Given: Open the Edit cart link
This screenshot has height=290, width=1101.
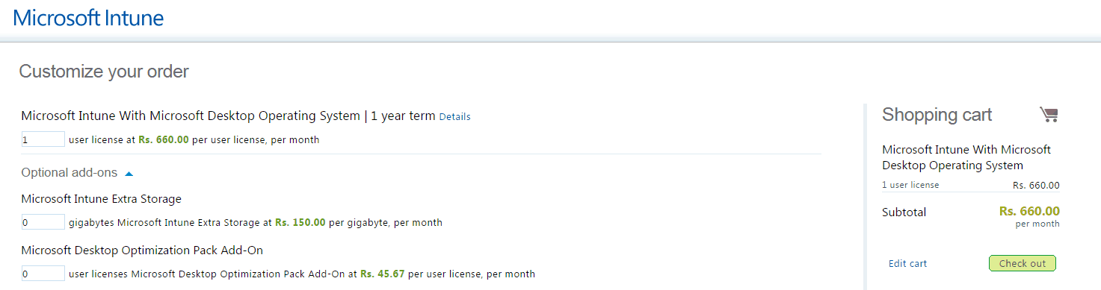Looking at the screenshot, I should [x=907, y=263].
